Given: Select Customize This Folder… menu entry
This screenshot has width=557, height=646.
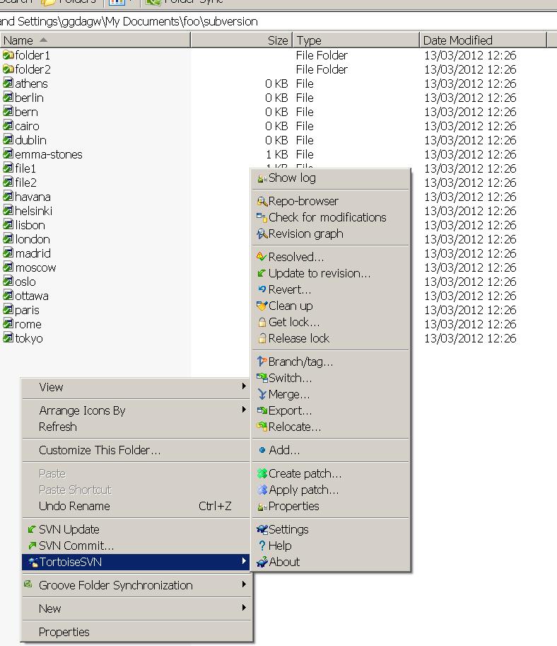Looking at the screenshot, I should coord(100,450).
